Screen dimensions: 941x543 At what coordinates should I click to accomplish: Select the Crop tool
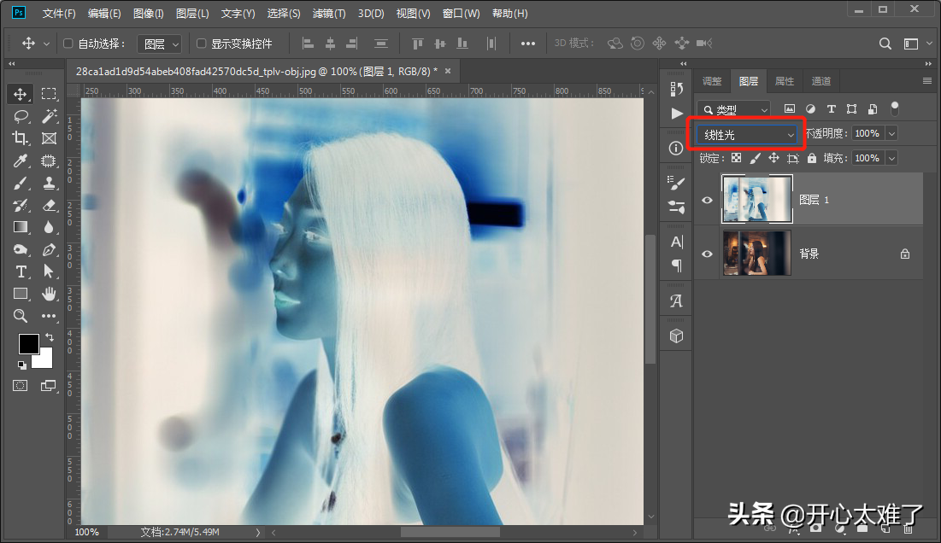(21, 138)
